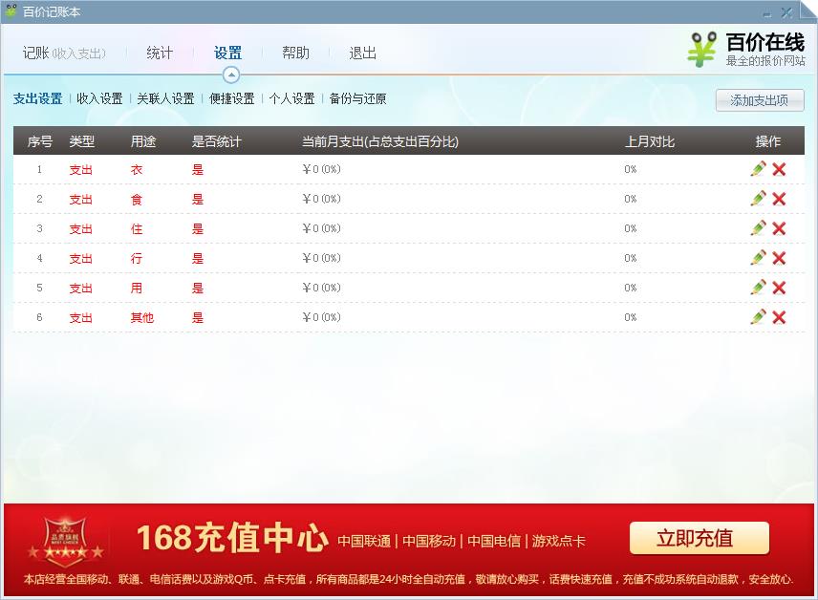Edit the 食 expense category with pencil icon

[758, 199]
